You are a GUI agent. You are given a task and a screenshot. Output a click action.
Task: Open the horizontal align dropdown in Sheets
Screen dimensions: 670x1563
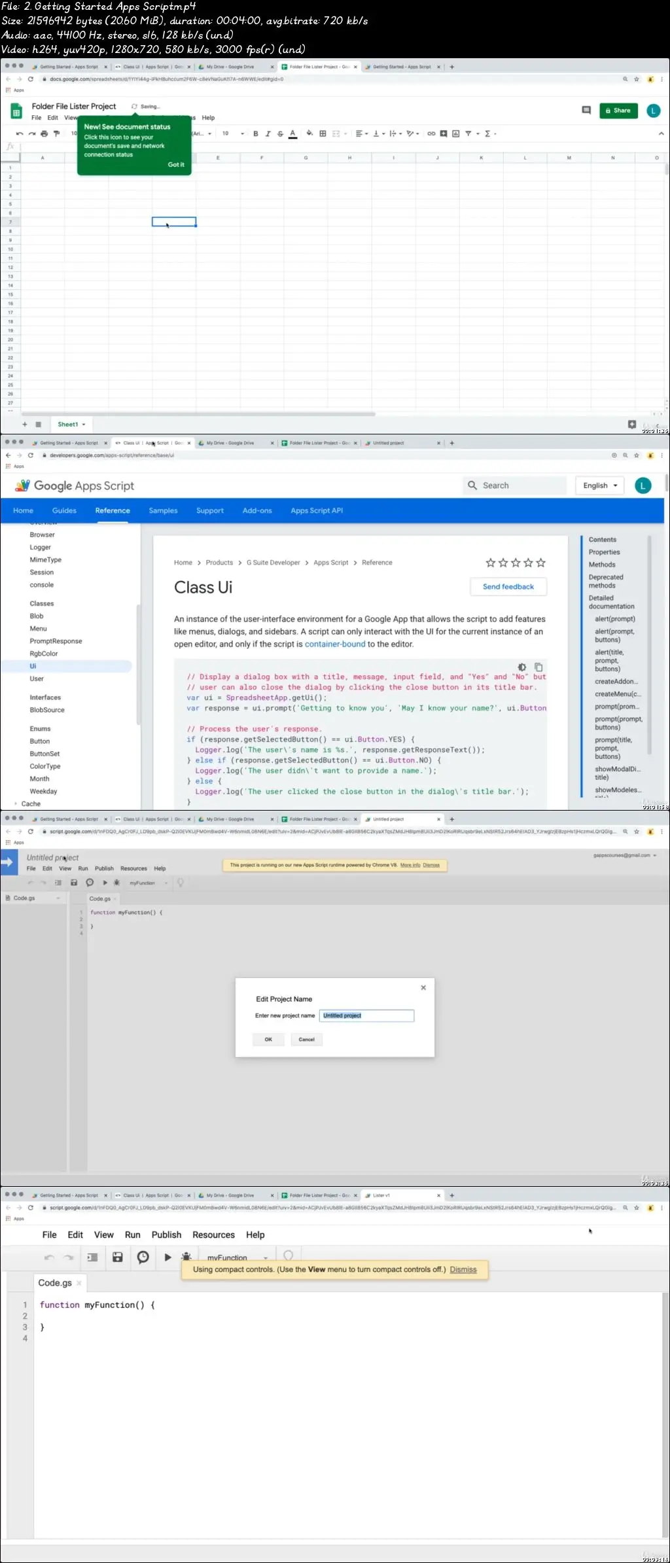point(361,133)
